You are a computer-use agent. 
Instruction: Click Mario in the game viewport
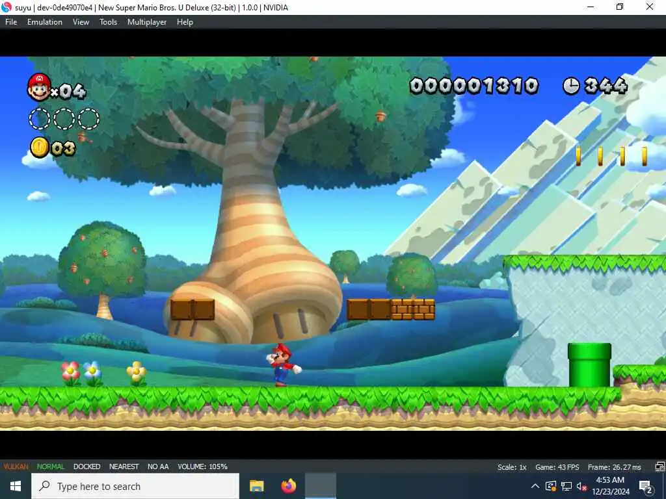(283, 365)
